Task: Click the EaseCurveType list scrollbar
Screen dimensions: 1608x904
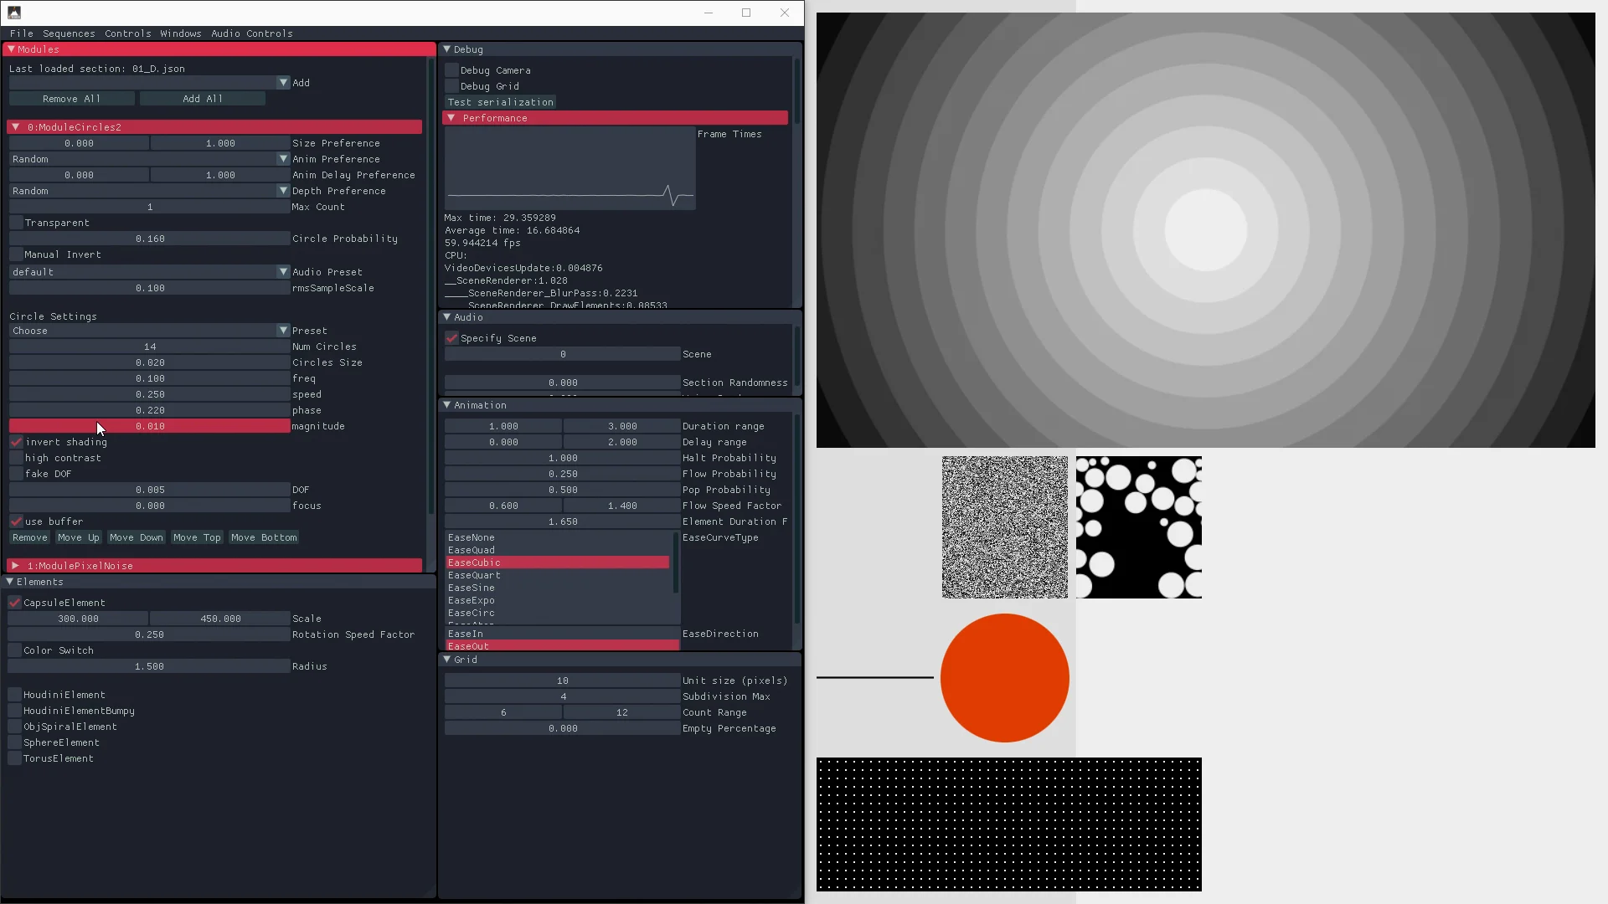Action: point(675,562)
